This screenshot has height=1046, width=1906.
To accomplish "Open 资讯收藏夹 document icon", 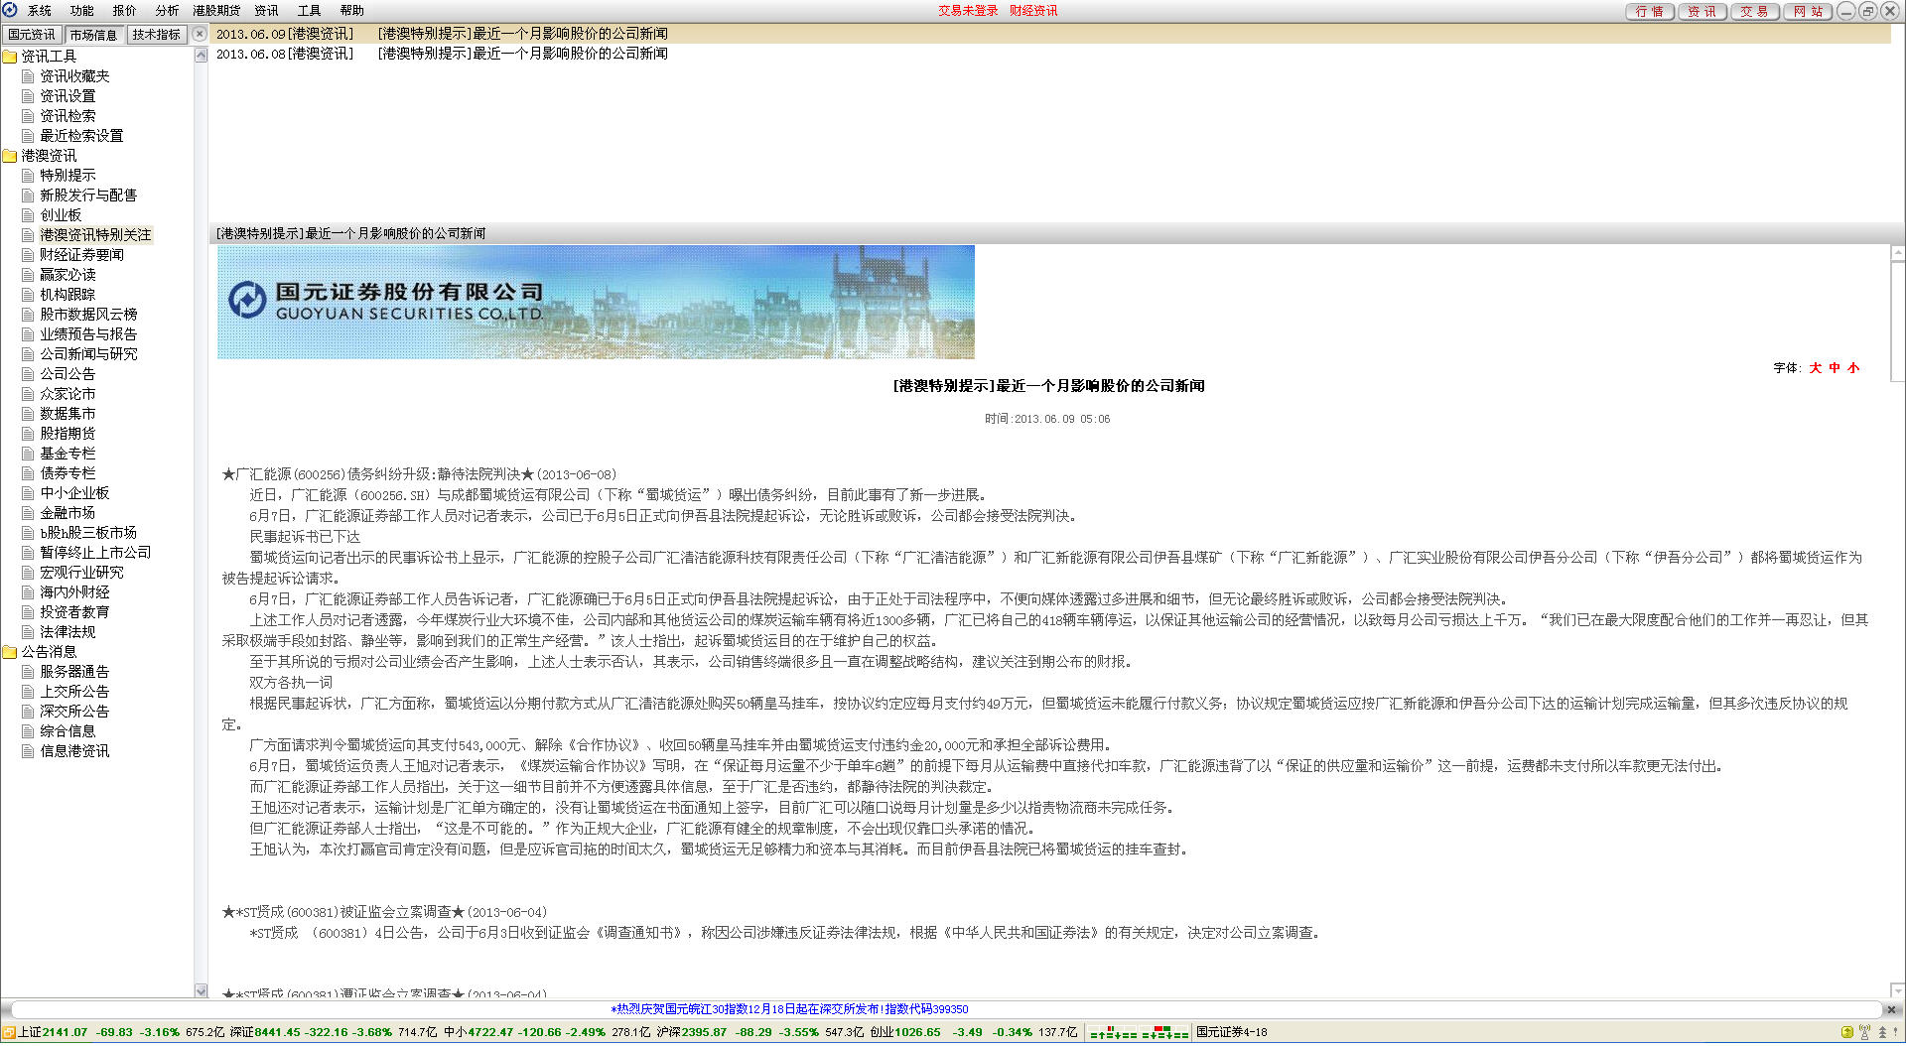I will tap(28, 76).
